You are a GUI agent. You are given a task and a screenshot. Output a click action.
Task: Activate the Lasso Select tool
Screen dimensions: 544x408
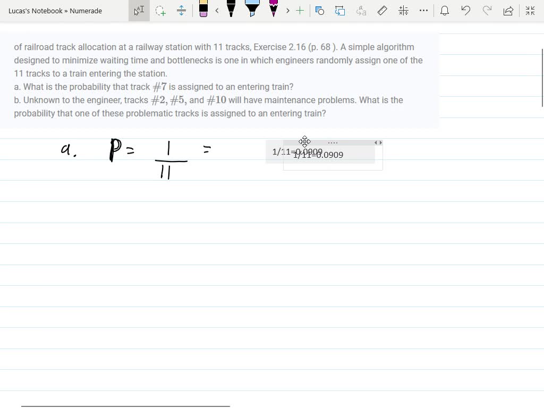(x=160, y=11)
